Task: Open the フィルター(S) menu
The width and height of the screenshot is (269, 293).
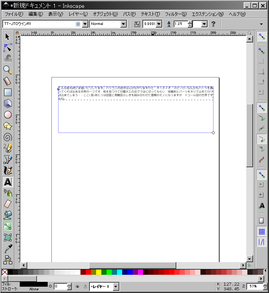Action: (x=175, y=14)
